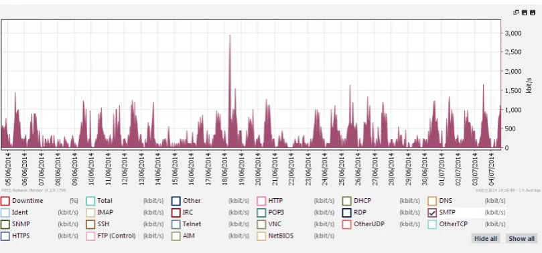Uncheck the SMTP channel checkbox
Viewport: 542px width, 253px height.
[432, 213]
